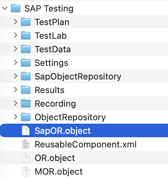Expand the Recording folder
168x178 pixels.
(16, 103)
